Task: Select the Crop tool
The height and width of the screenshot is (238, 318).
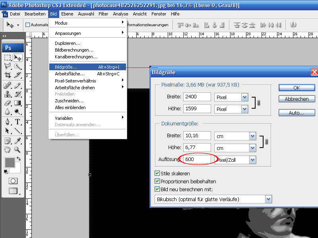Action: pos(8,75)
